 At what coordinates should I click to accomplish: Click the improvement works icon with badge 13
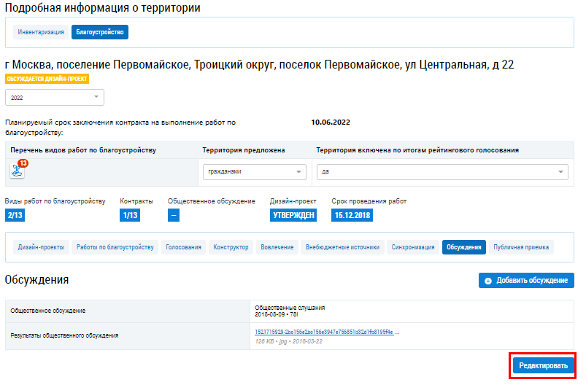point(17,171)
